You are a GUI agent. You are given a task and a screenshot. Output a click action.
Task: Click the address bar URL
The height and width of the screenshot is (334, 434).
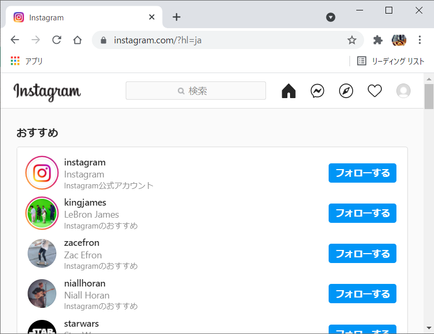pyautogui.click(x=158, y=40)
